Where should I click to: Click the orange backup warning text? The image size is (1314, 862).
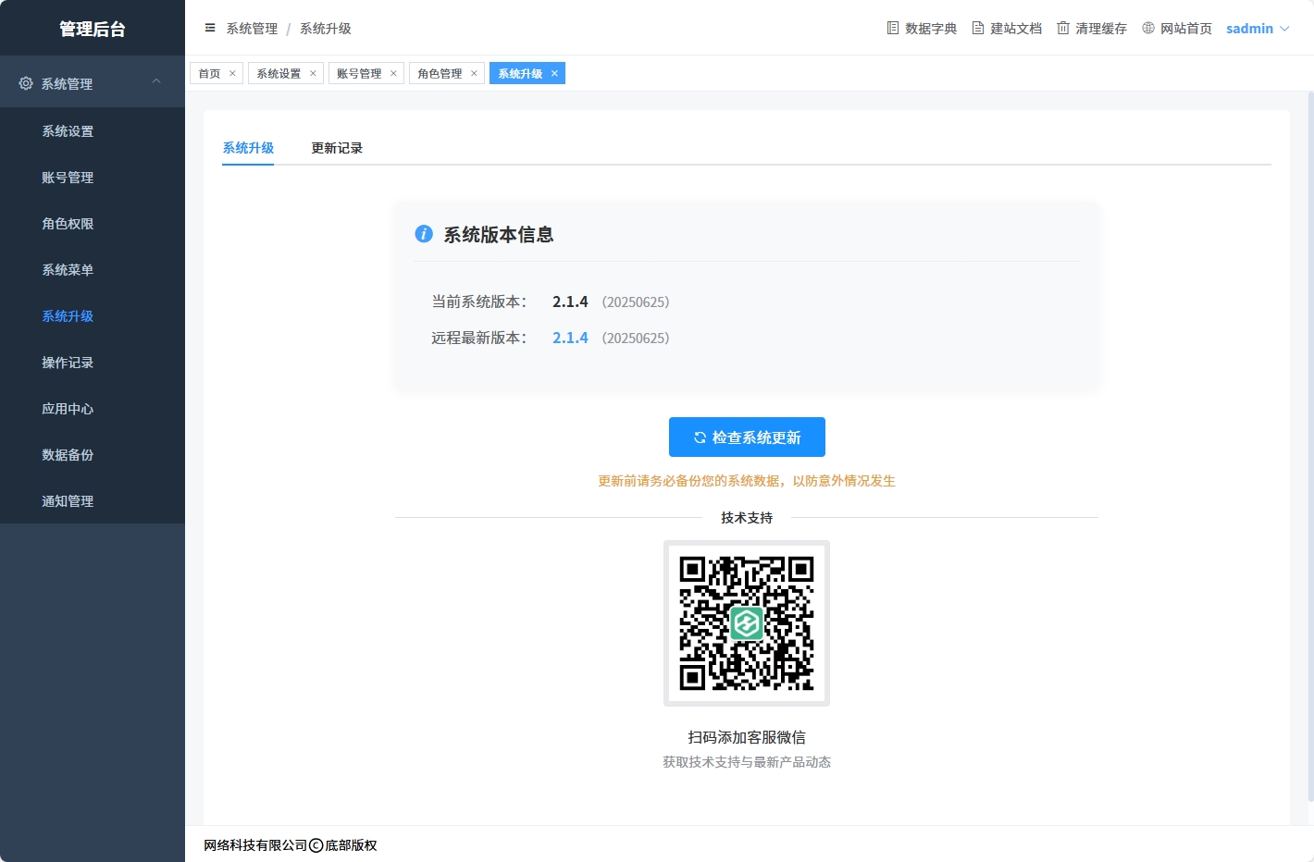click(x=747, y=481)
